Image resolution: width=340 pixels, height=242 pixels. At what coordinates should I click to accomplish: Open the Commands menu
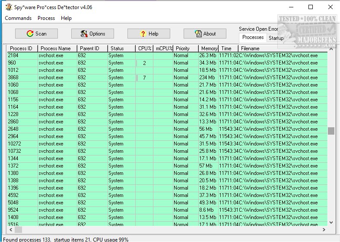pos(18,18)
